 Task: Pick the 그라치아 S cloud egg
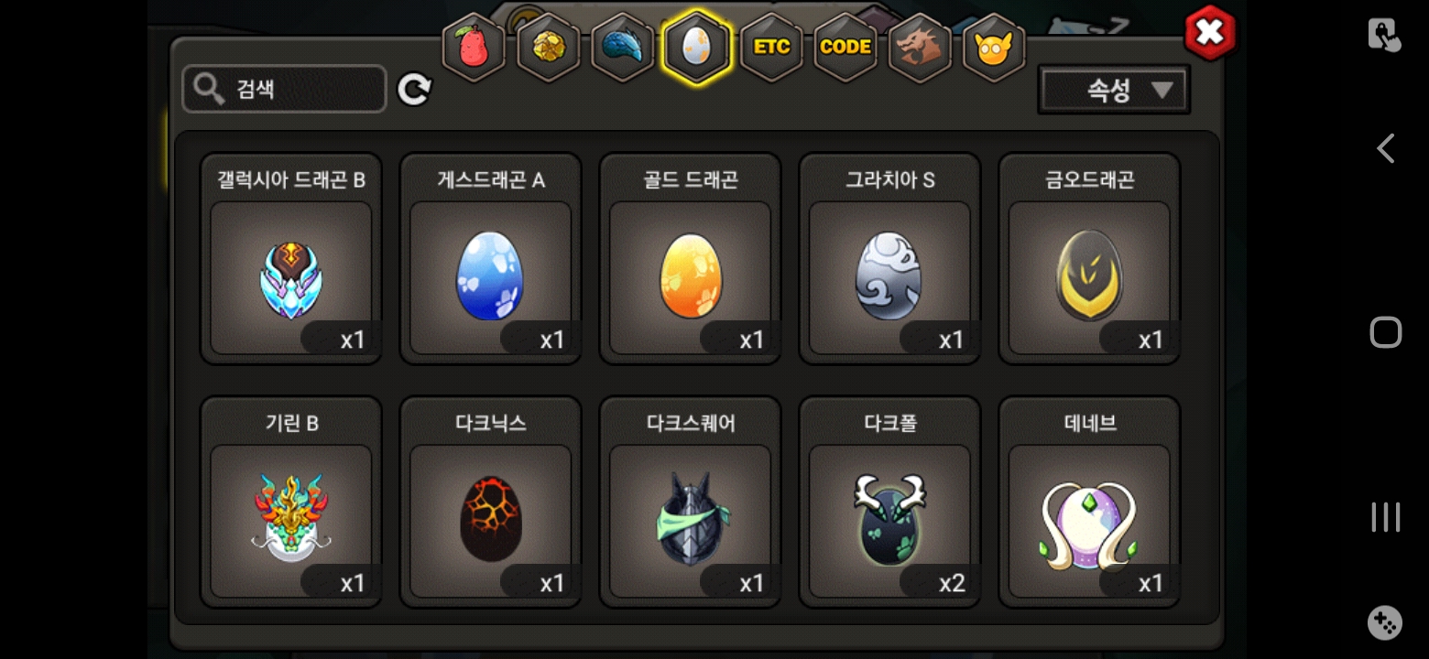(x=890, y=258)
